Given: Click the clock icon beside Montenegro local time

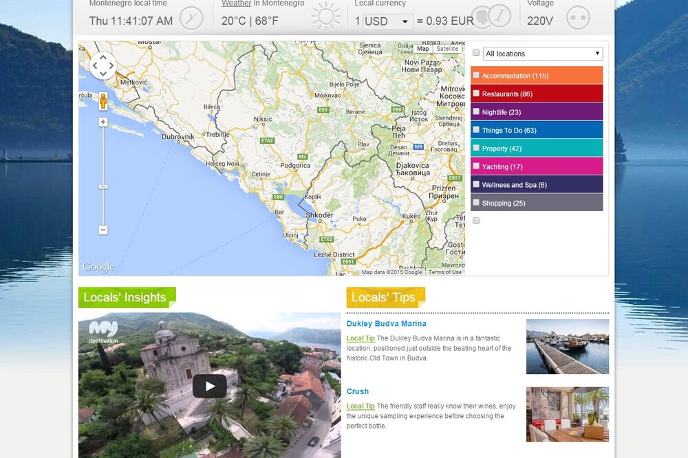Looking at the screenshot, I should (x=191, y=17).
